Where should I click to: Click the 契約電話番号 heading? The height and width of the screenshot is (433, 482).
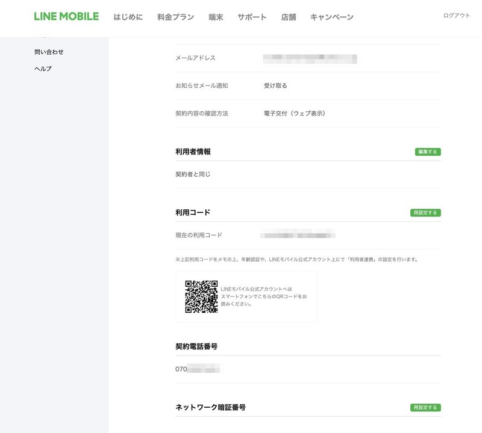click(x=196, y=346)
